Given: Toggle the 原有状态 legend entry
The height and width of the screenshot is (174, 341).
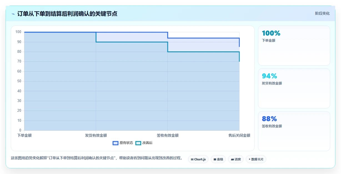Looking at the screenshot, I should pyautogui.click(x=123, y=143).
